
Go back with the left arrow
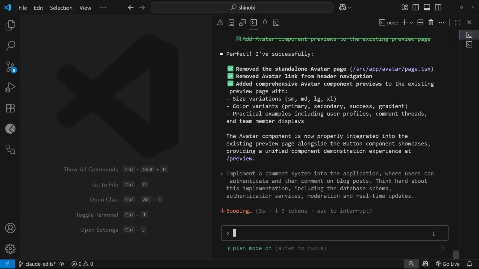[131, 8]
